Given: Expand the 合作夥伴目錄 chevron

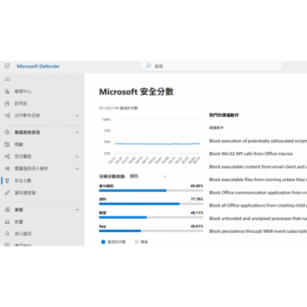Looking at the screenshot, I should point(77,115).
